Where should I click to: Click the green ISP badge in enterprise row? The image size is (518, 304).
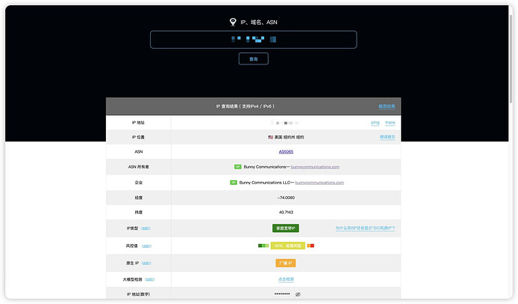(x=233, y=183)
